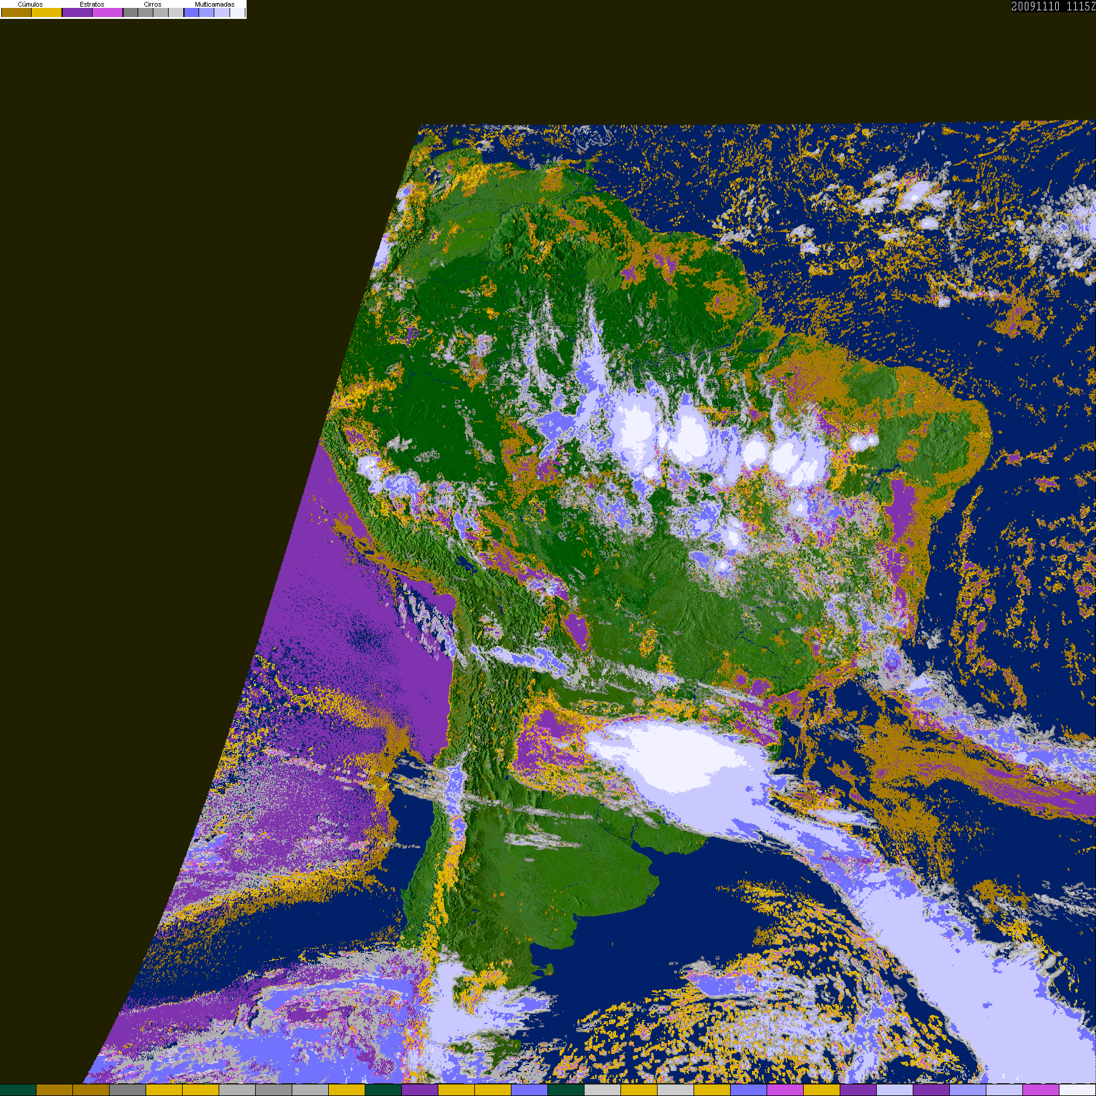Select the dark brown Cúmulos legend swatch
The width and height of the screenshot is (1096, 1096).
click(16, 13)
